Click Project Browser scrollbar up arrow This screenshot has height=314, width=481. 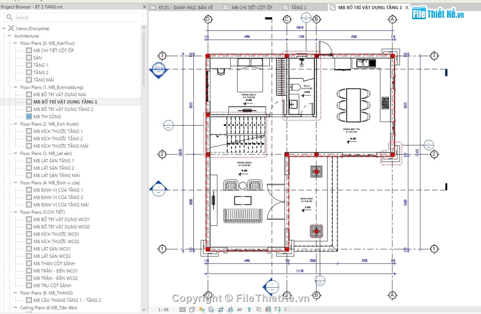point(144,28)
